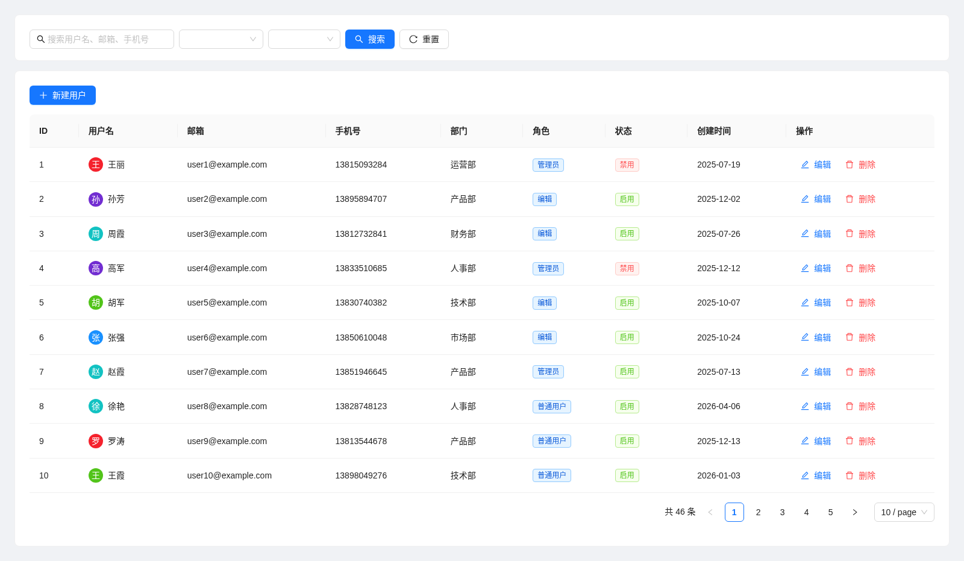This screenshot has height=561, width=964.
Task: Click the trash icon for user1@example.com
Action: tap(850, 165)
